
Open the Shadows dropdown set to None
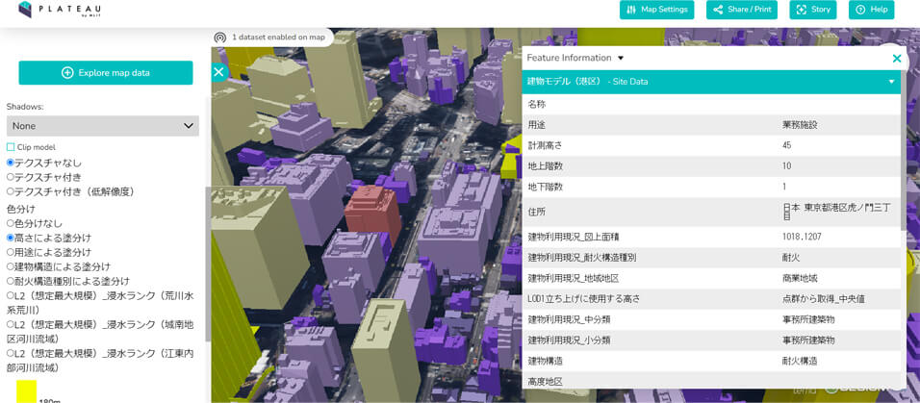pos(102,126)
